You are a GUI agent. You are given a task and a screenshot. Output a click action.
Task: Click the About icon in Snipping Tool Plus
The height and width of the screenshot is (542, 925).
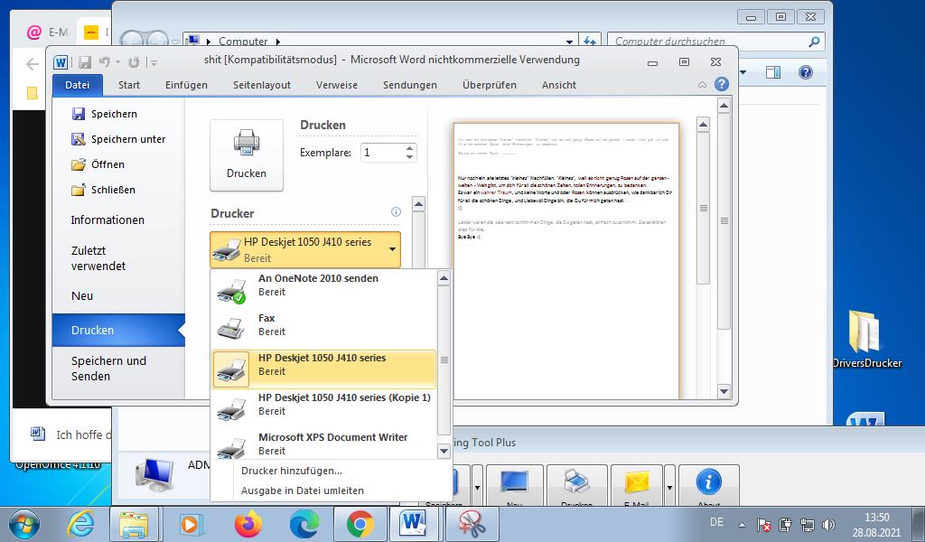[708, 486]
